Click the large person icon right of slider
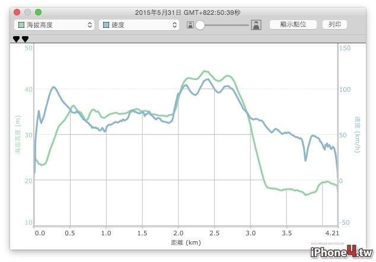This screenshot has width=376, height=262. (256, 25)
